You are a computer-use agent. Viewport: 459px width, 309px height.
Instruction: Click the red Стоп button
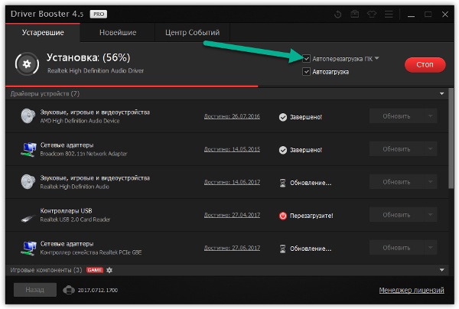(x=425, y=65)
